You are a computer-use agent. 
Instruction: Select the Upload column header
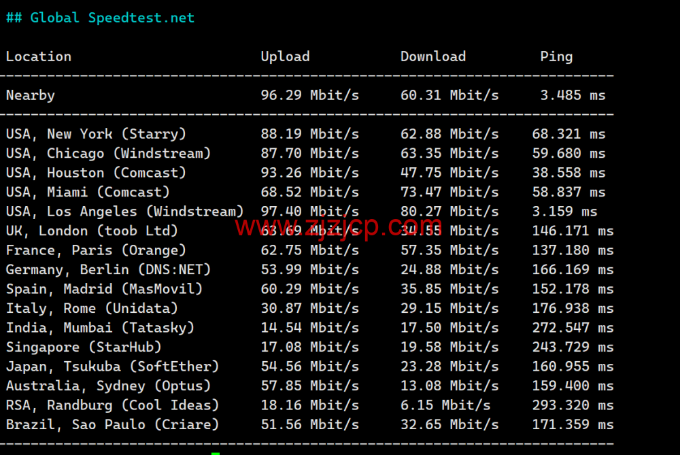tap(285, 56)
